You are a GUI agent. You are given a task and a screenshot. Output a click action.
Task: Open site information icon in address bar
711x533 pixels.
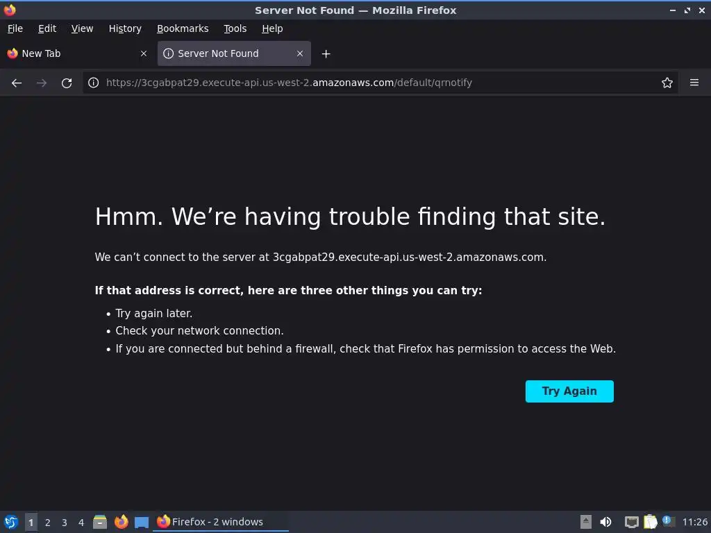(x=94, y=83)
